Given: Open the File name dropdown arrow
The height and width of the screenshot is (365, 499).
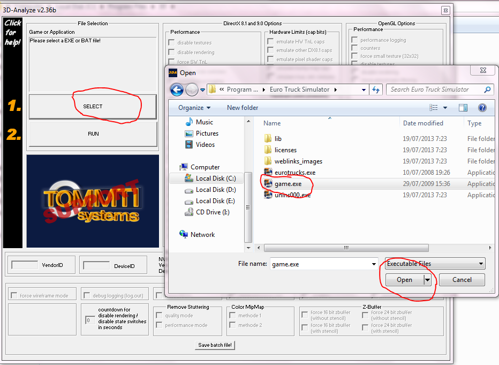Looking at the screenshot, I should [x=374, y=264].
